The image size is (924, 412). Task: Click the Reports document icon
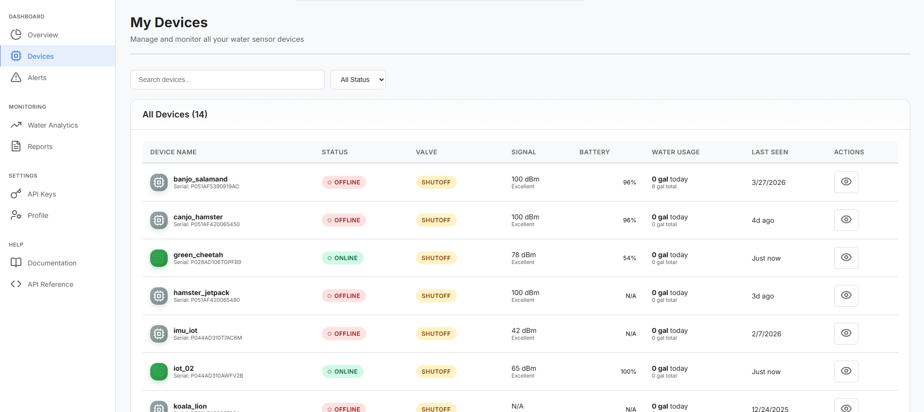tap(16, 146)
